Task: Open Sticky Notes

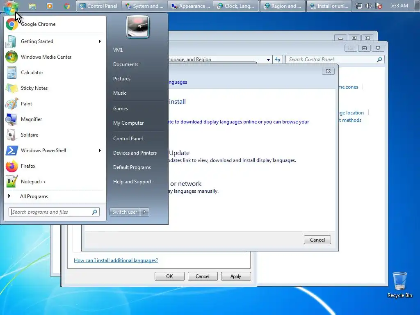Action: pyautogui.click(x=55, y=88)
